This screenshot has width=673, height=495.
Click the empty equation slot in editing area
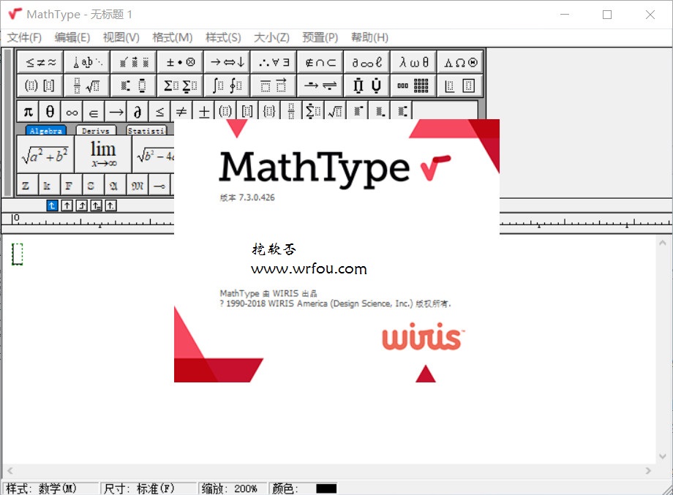click(x=17, y=254)
